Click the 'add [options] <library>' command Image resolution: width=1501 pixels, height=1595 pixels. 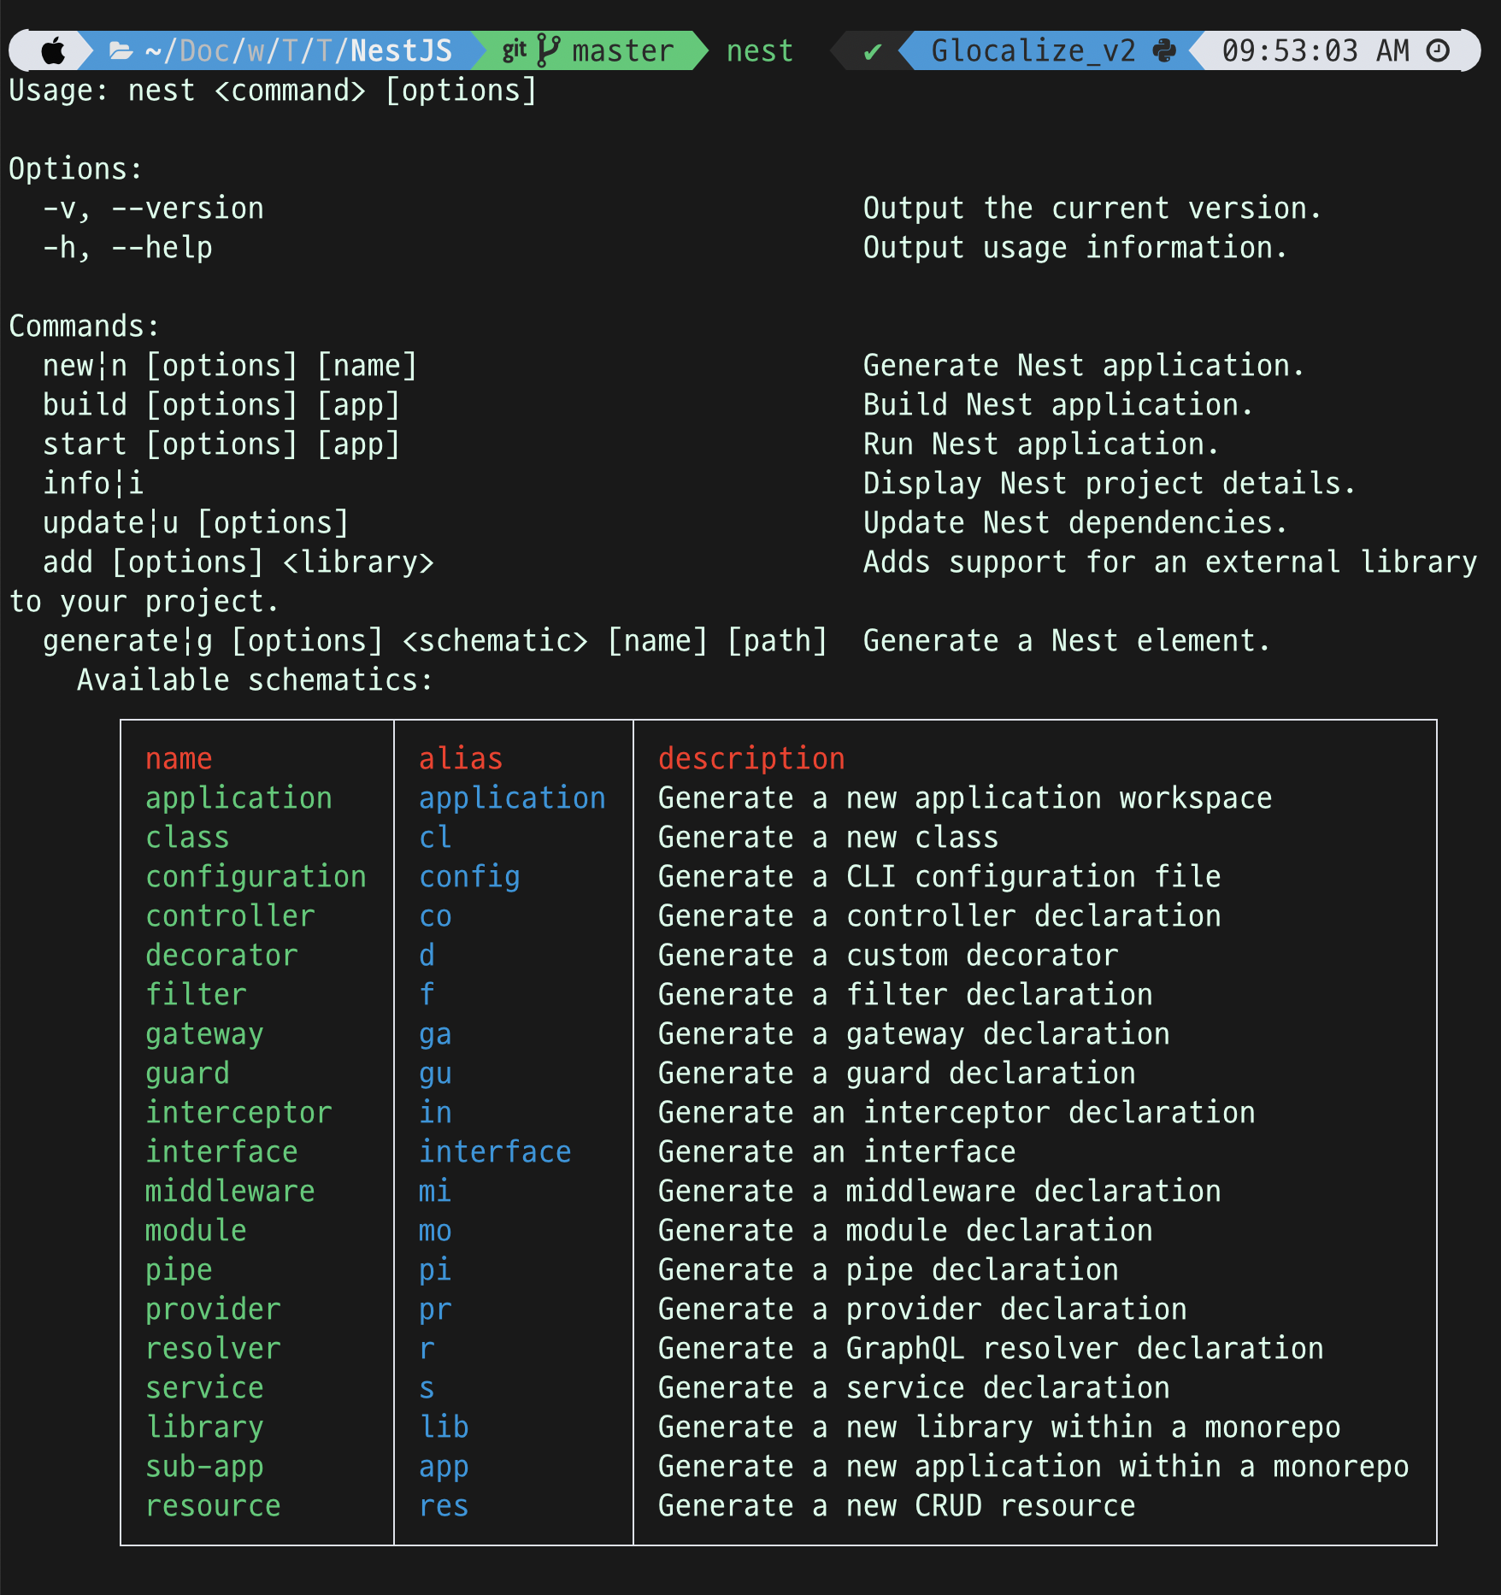click(x=238, y=562)
